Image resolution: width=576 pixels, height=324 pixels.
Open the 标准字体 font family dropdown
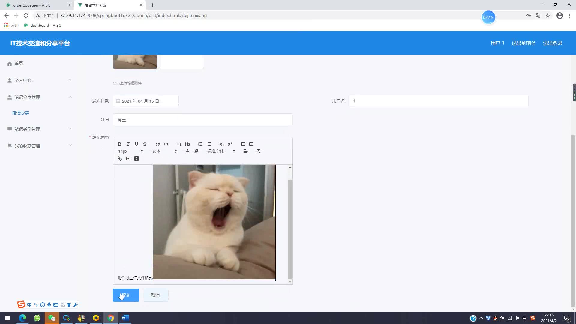(221, 151)
